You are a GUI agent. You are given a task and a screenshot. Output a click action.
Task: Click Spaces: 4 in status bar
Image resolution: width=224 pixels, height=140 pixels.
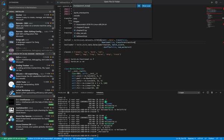point(192,139)
